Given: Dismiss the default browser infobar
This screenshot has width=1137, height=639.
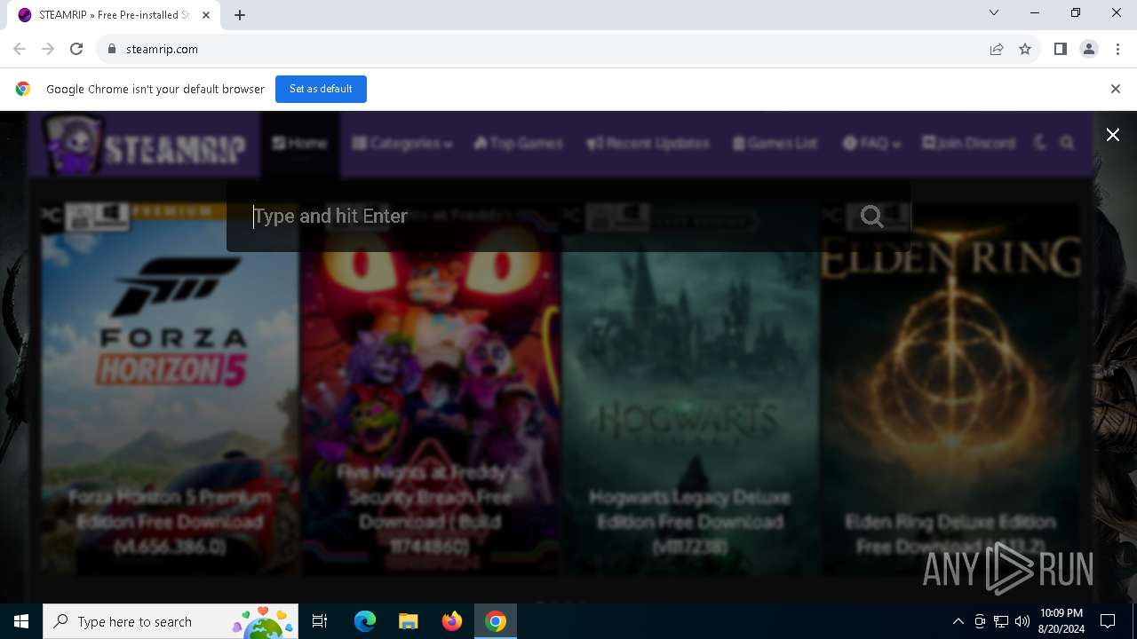Looking at the screenshot, I should (1116, 89).
